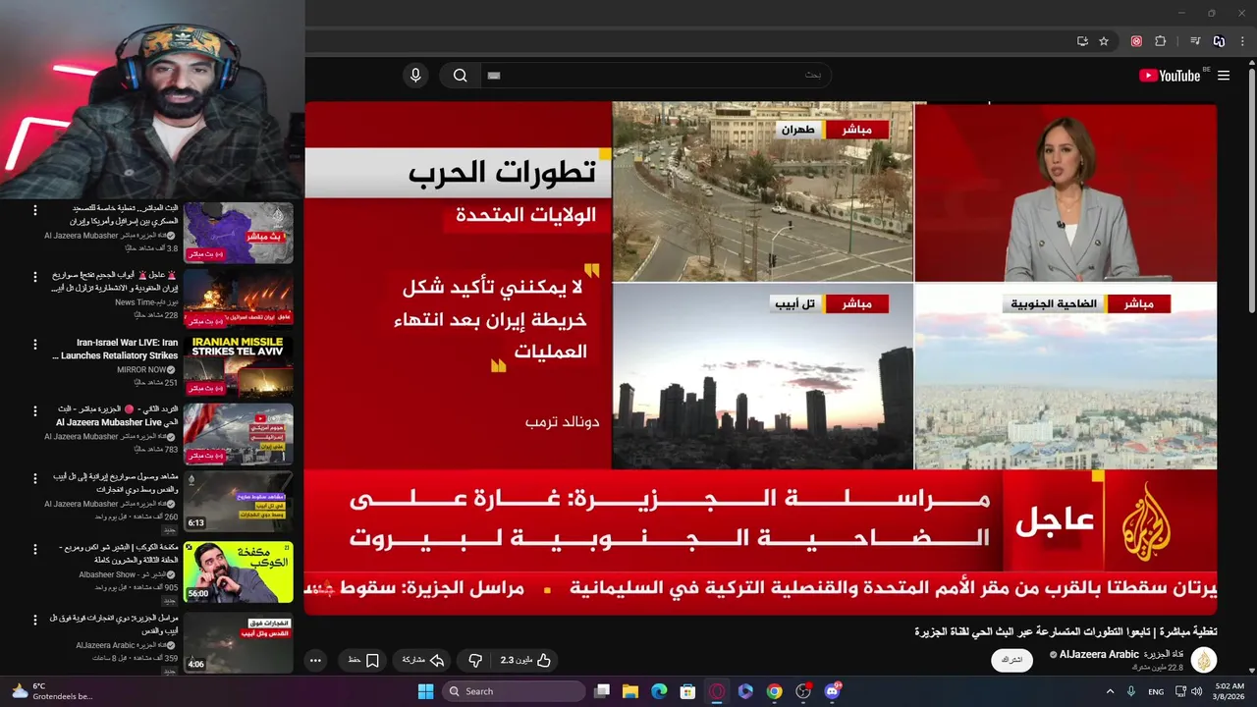Open the Windows Start menu
Viewport: 1257px width, 707px height.
tap(425, 691)
